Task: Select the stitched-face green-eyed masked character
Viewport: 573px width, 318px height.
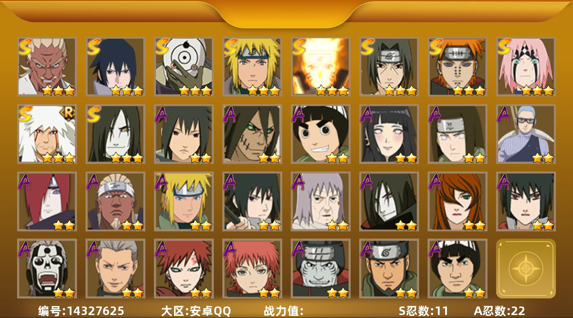Action: pyautogui.click(x=252, y=134)
